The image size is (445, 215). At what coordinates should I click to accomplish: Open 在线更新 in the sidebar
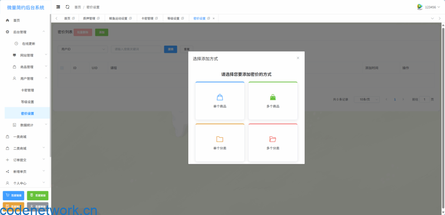click(28, 44)
